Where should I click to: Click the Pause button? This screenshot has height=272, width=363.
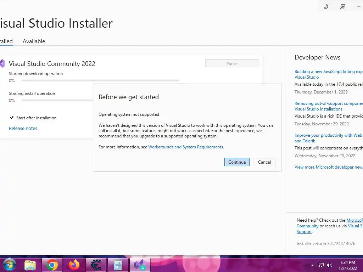(x=232, y=64)
